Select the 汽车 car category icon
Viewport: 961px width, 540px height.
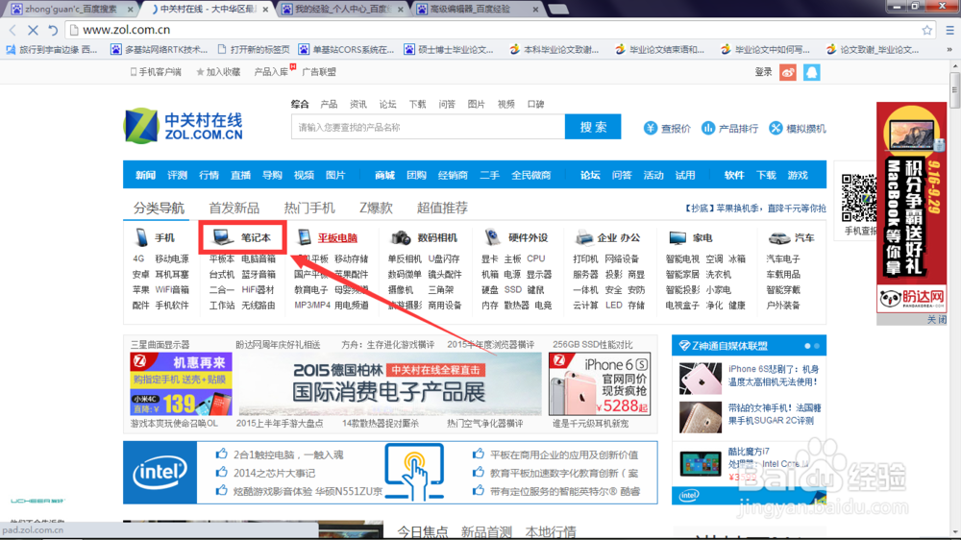click(x=779, y=237)
